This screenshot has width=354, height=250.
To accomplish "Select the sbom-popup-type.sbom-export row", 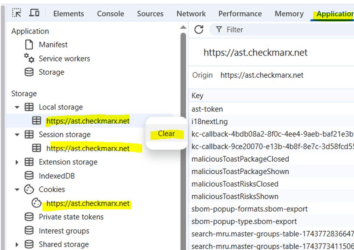I will coord(272,221).
